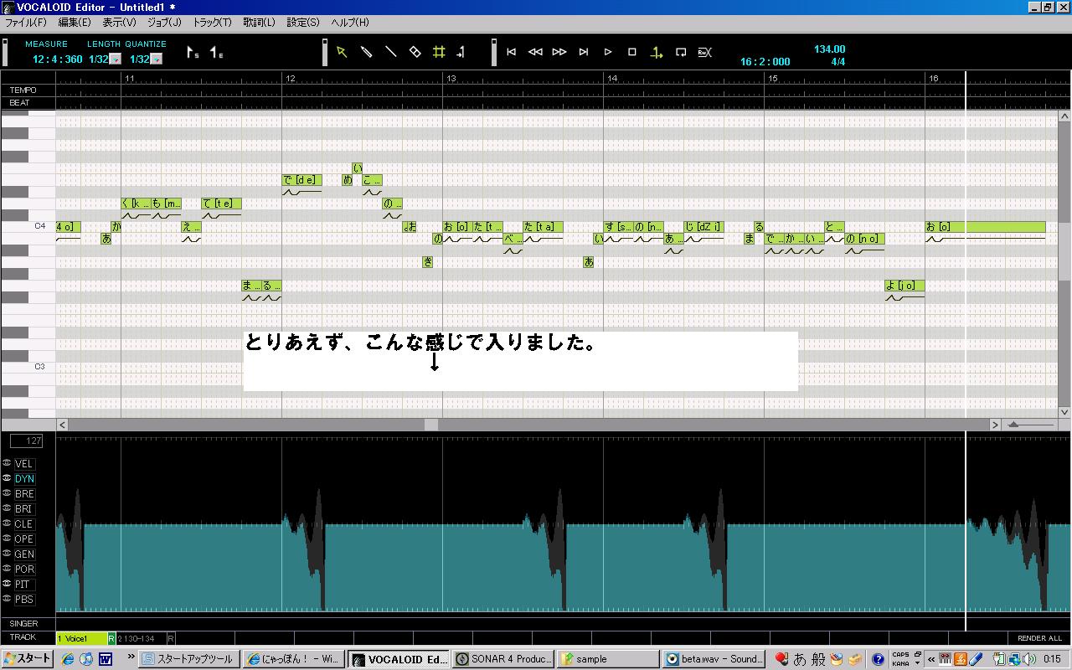1072x670 pixels.
Task: Switch to SONAR 4 Producer taskbar button
Action: tap(502, 659)
